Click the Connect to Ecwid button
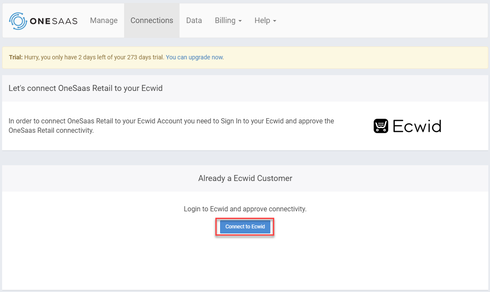This screenshot has height=292, width=490. click(x=245, y=227)
